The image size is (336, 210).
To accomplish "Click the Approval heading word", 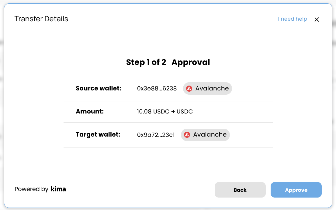I will coord(191,63).
